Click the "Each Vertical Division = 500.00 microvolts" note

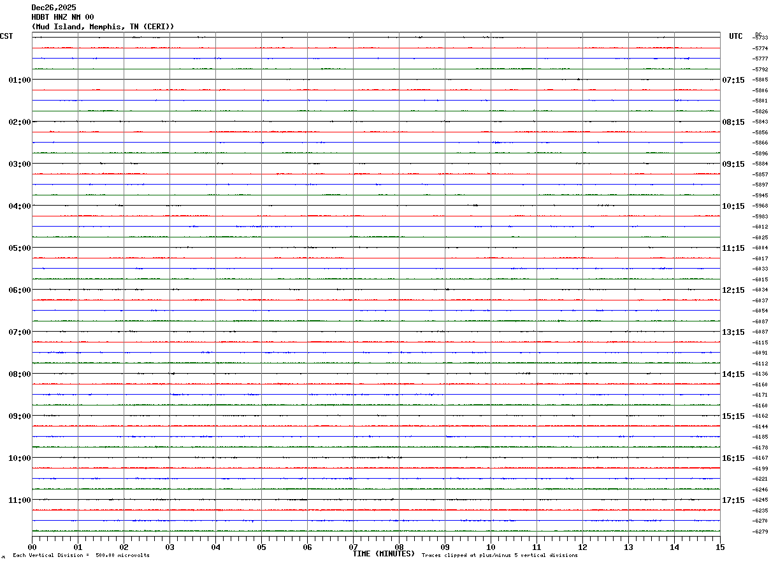tap(81, 555)
